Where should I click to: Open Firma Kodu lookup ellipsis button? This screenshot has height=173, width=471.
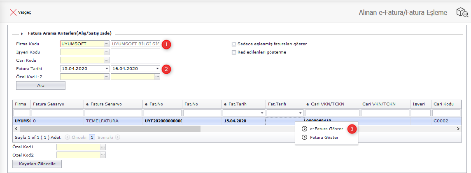(x=106, y=44)
